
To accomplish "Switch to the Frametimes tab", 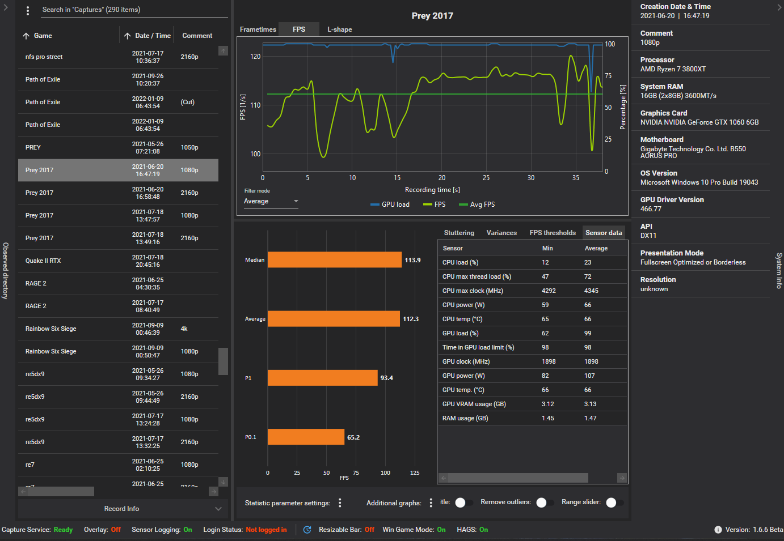I will (x=258, y=29).
